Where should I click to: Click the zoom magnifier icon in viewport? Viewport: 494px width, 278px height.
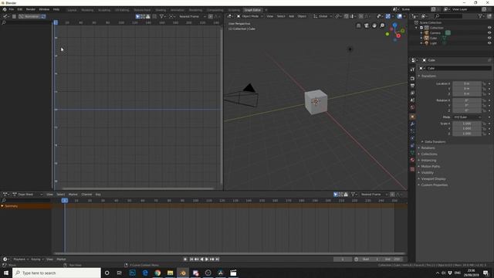click(382, 25)
